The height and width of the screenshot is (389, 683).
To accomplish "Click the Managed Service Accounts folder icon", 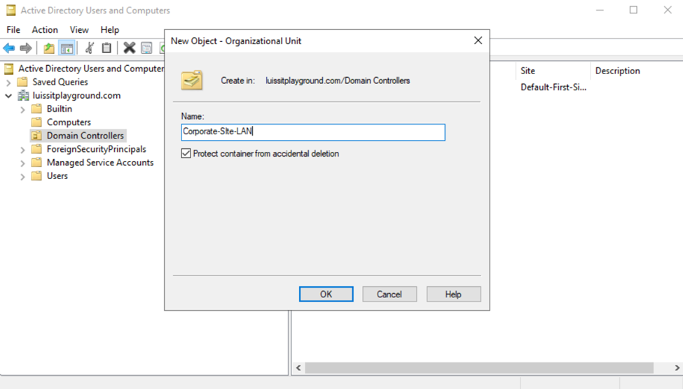I will (x=37, y=163).
